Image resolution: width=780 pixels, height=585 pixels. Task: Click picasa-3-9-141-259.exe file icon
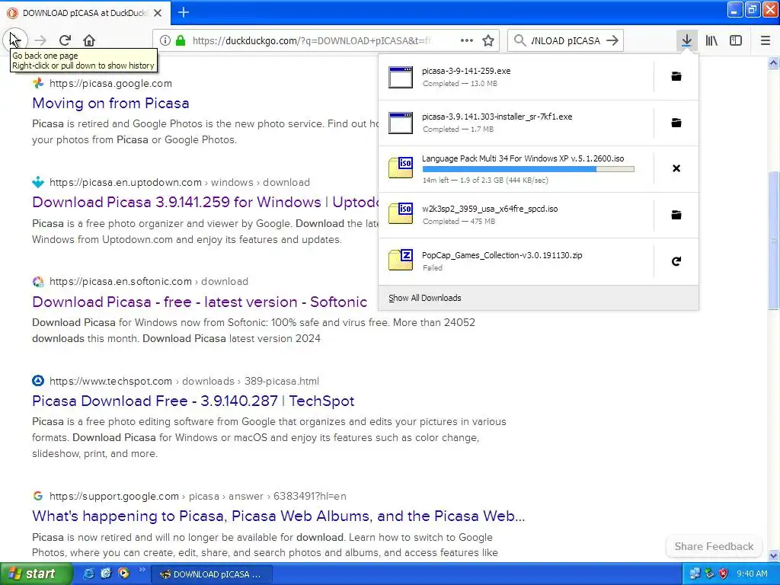tap(401, 77)
